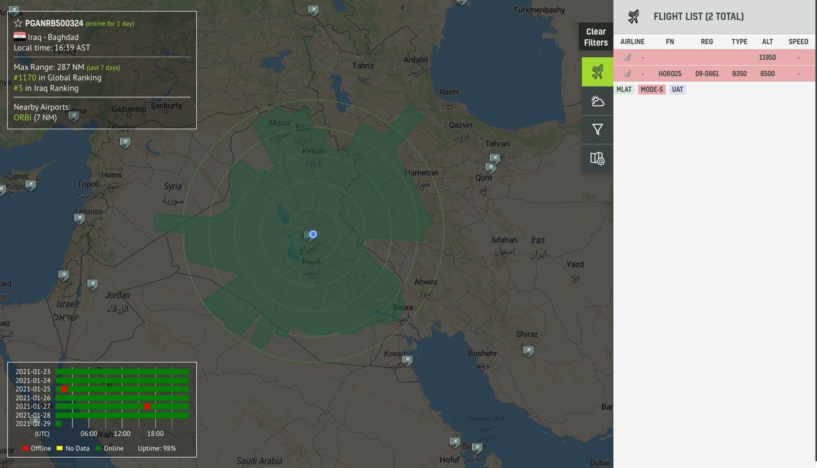Viewport: 817px width, 468px height.
Task: Click the MODE-S legend tag
Action: 652,89
